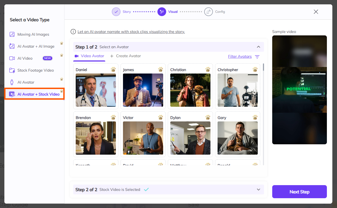Click the premium paw badge on Dylan card

coord(208,117)
